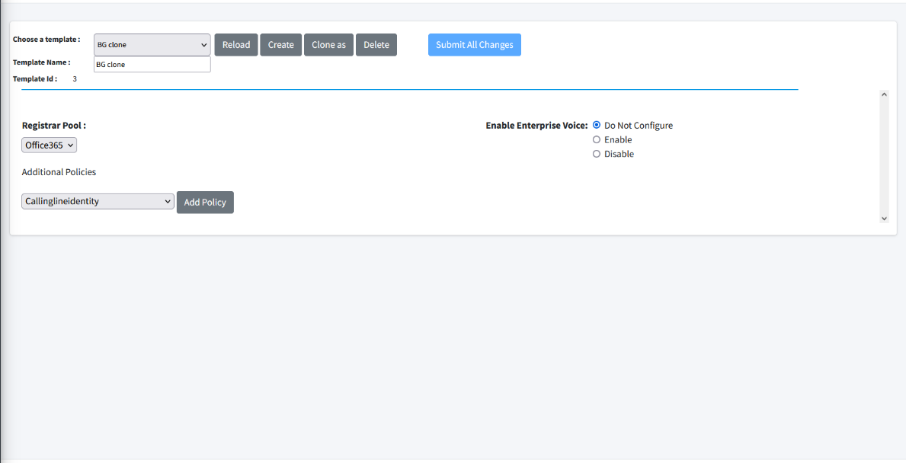Click the Add Policy button
906x463 pixels.
point(205,203)
